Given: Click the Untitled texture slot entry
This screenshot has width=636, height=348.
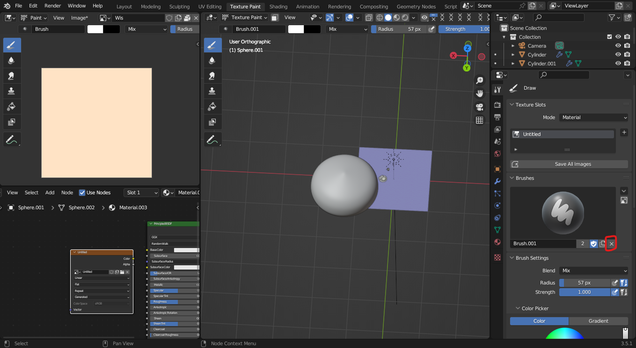Looking at the screenshot, I should pos(563,134).
